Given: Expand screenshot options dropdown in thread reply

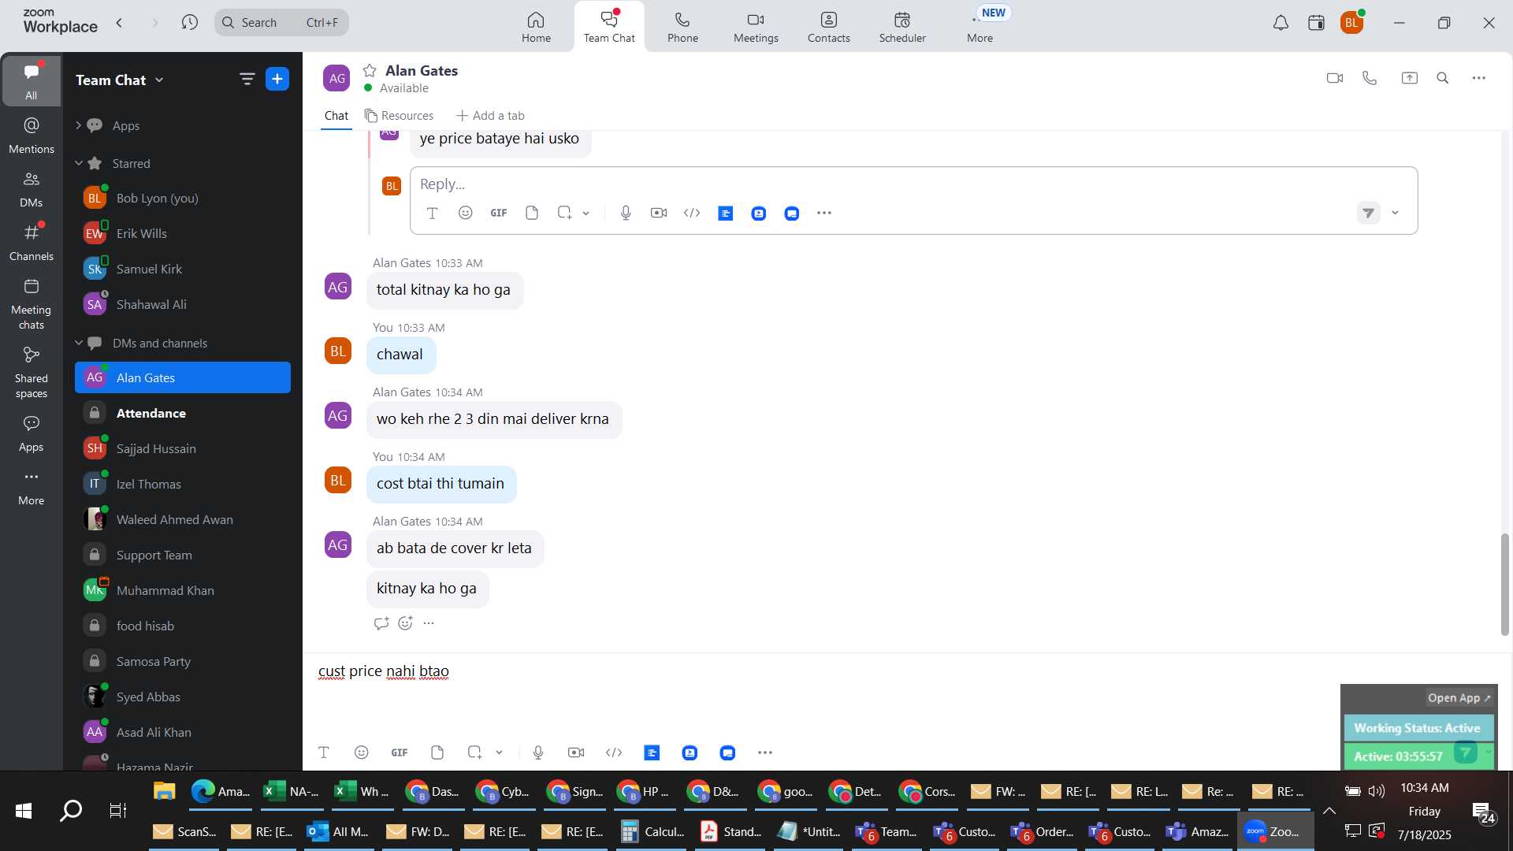Looking at the screenshot, I should click(x=586, y=213).
